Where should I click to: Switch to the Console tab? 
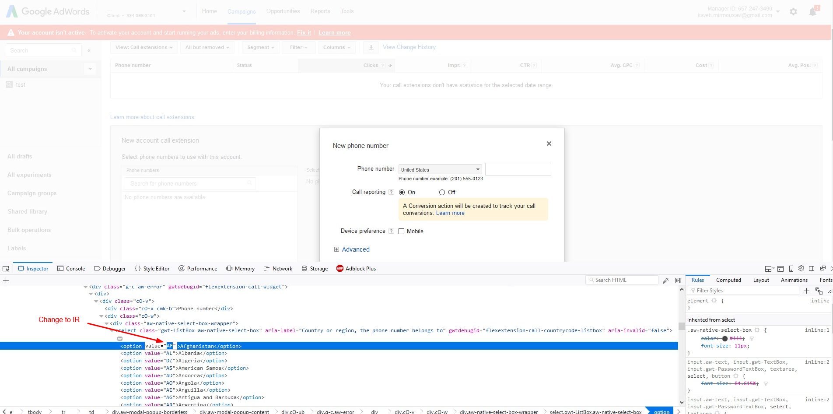71,269
